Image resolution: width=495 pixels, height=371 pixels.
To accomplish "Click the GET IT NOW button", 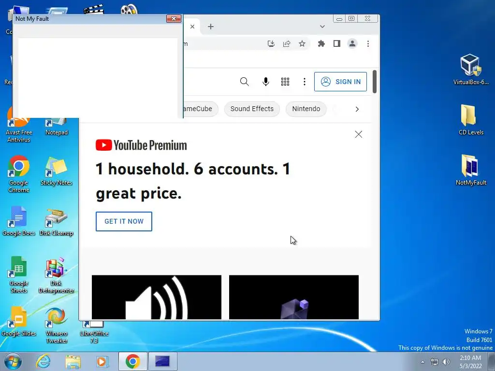I will [x=124, y=221].
